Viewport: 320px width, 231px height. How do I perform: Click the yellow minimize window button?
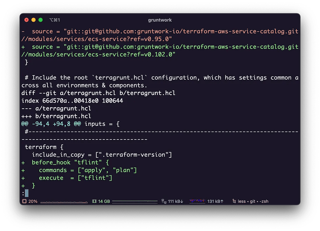point(33,20)
